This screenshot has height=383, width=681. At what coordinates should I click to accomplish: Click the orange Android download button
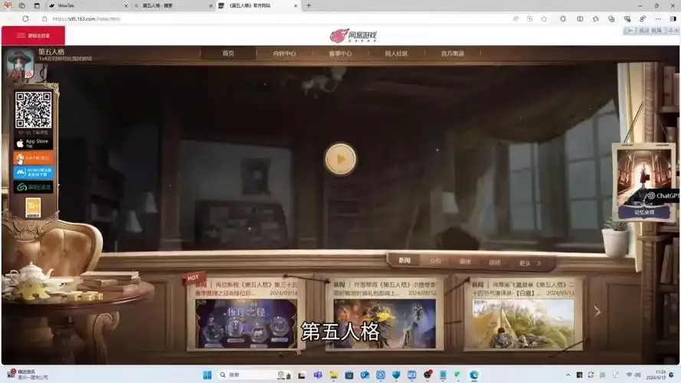click(x=34, y=158)
